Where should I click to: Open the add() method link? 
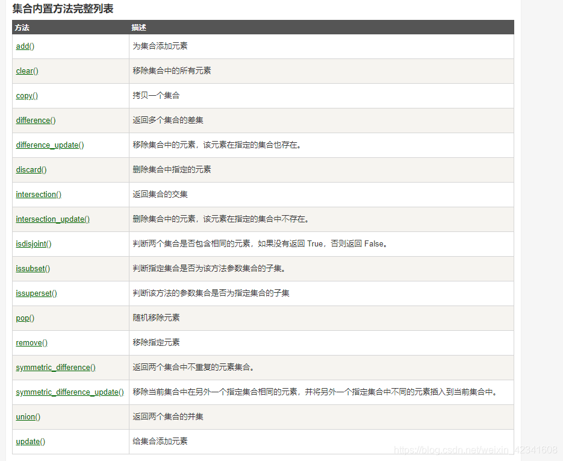click(x=25, y=46)
